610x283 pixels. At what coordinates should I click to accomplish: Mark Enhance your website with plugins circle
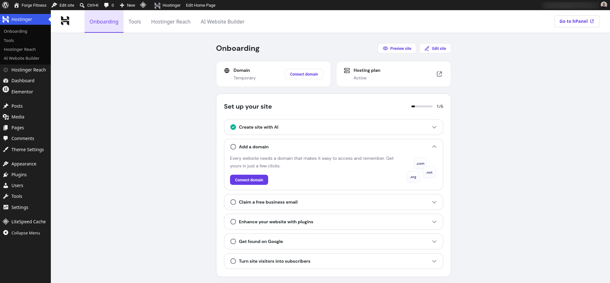[233, 222]
